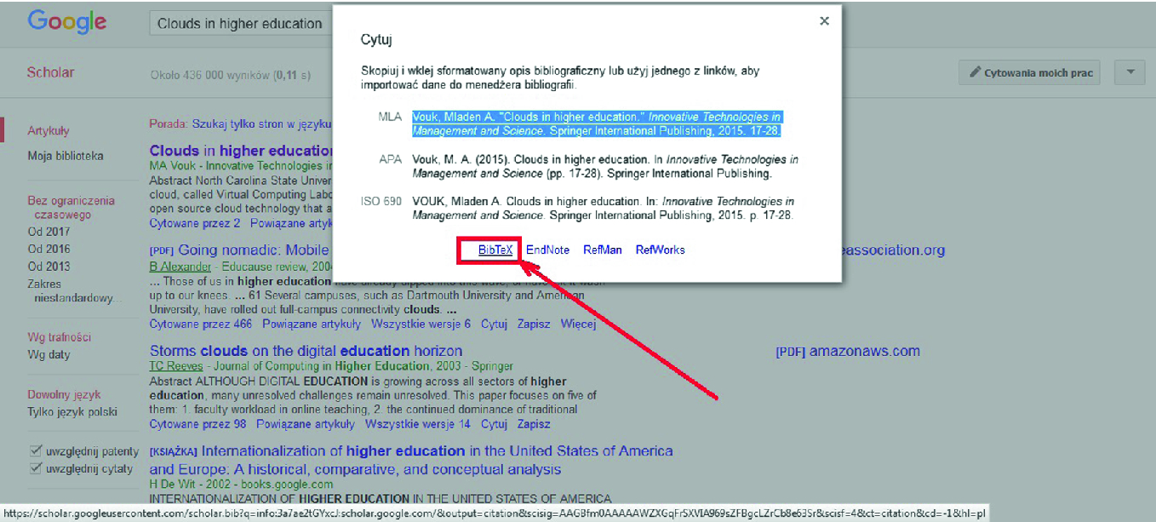Select Bez ograniczenia czasowego filter
This screenshot has width=1156, height=522.
[71, 208]
